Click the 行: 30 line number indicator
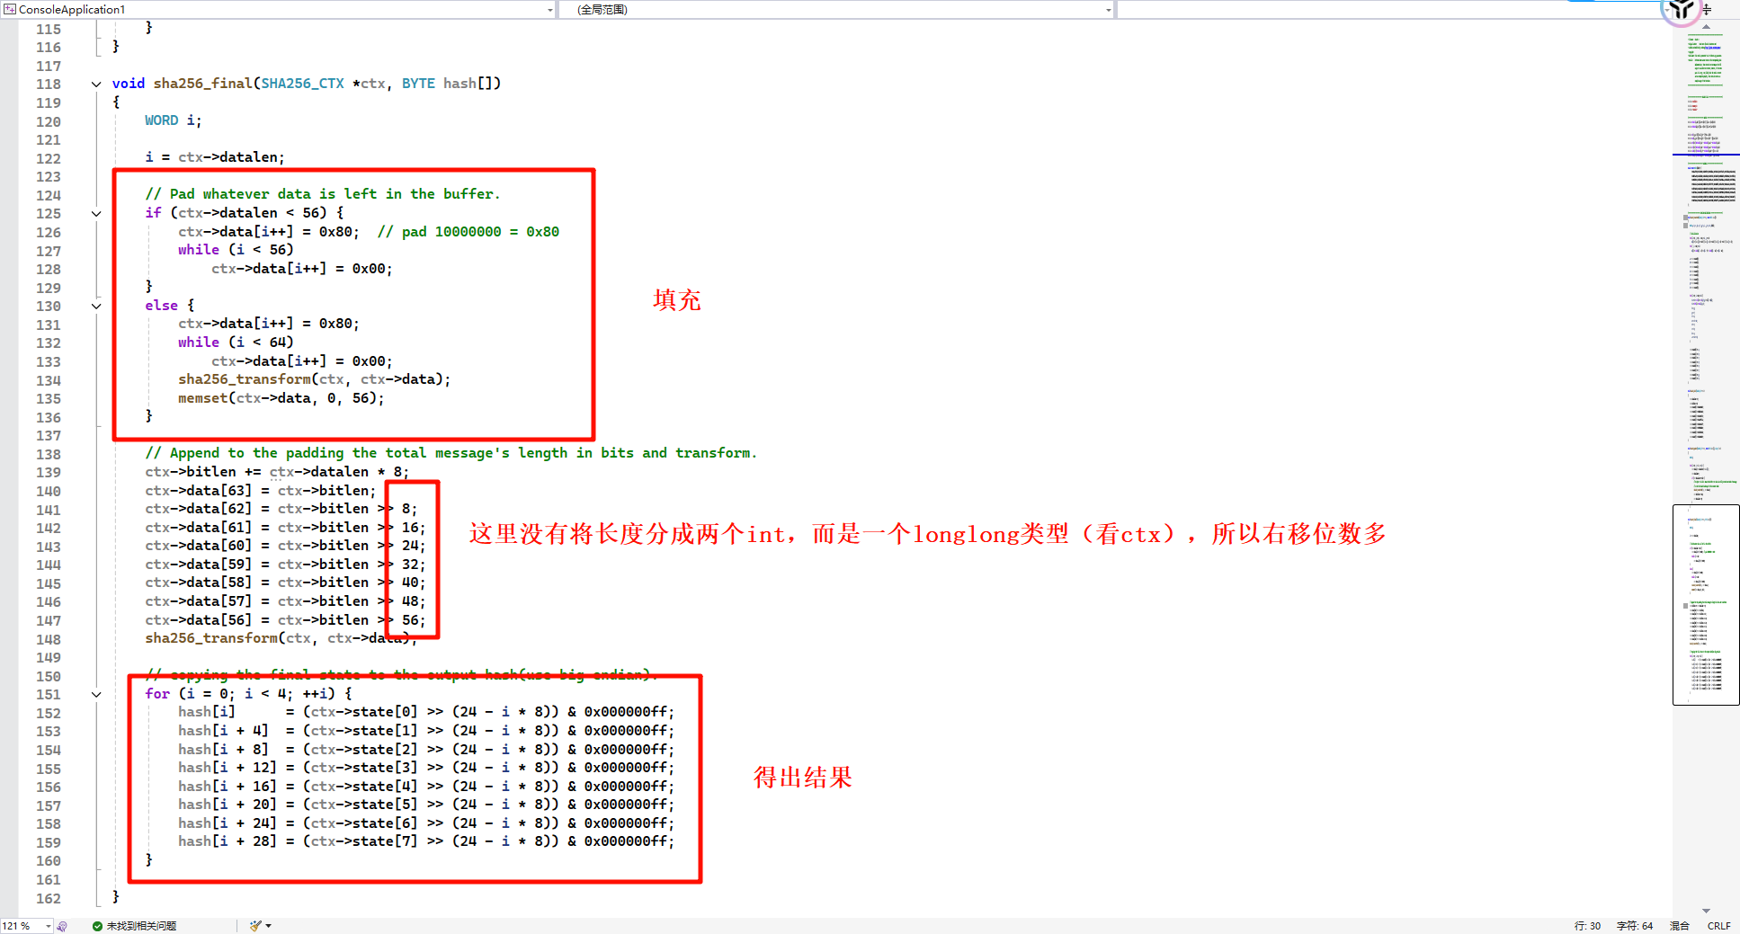This screenshot has height=934, width=1740. pyautogui.click(x=1587, y=926)
